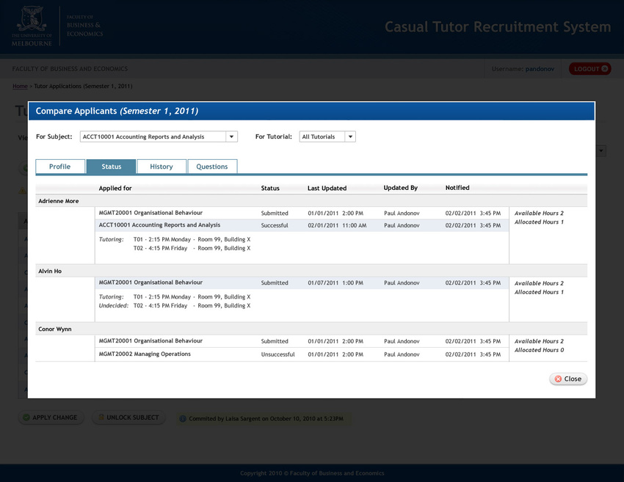Screen dimensions: 624x482
Task: Select the Status tab
Action: (111, 167)
